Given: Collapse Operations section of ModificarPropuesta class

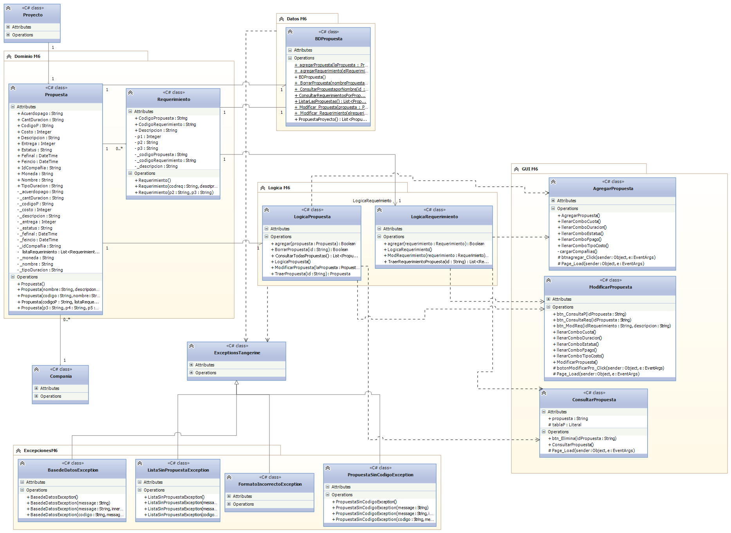Looking at the screenshot, I should click(548, 307).
